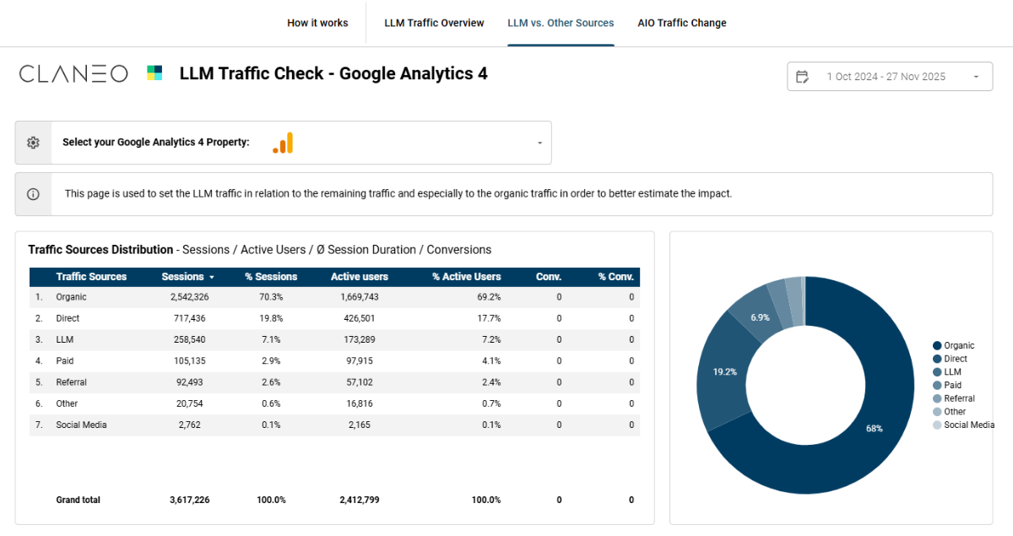1013x536 pixels.
Task: Click the orange Google Analytics icon
Action: [x=283, y=143]
